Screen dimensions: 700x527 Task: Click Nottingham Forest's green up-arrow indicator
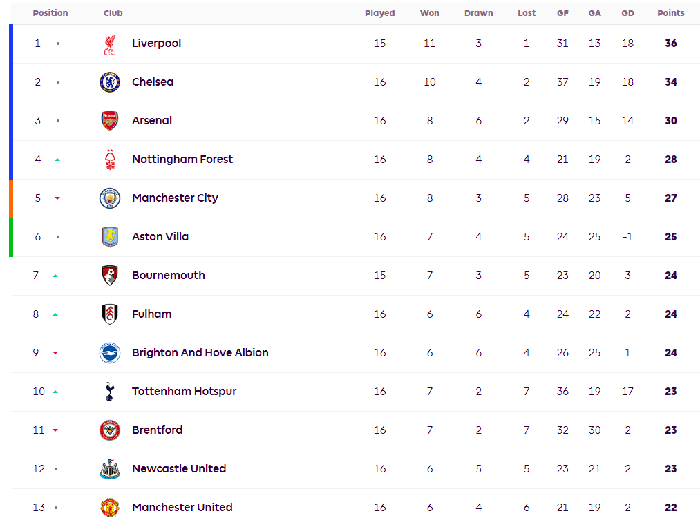point(57,160)
